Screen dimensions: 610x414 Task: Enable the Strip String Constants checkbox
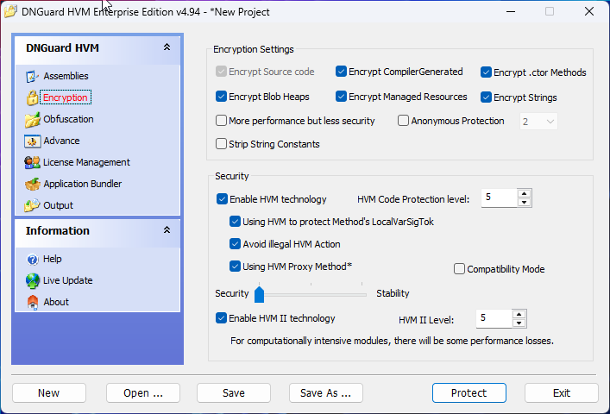222,144
